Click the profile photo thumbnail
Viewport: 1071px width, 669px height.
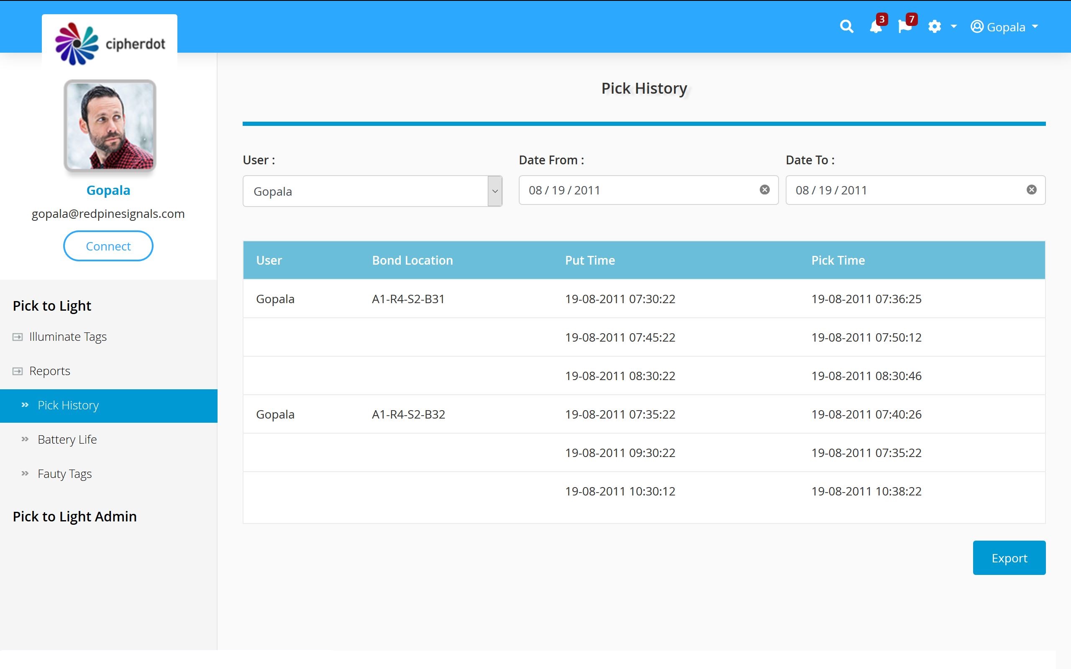110,126
